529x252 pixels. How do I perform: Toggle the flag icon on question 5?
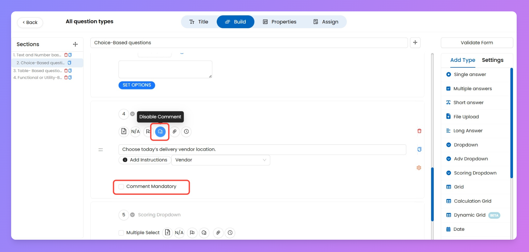[192, 233]
